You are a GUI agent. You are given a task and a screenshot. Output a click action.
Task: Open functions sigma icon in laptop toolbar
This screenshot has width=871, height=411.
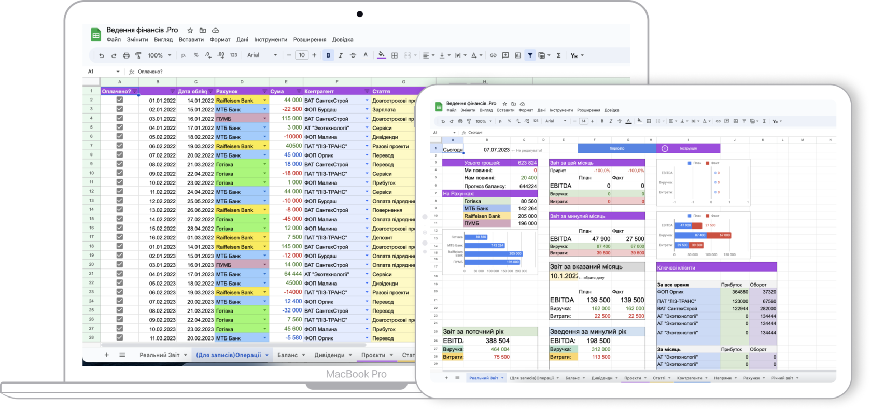558,55
